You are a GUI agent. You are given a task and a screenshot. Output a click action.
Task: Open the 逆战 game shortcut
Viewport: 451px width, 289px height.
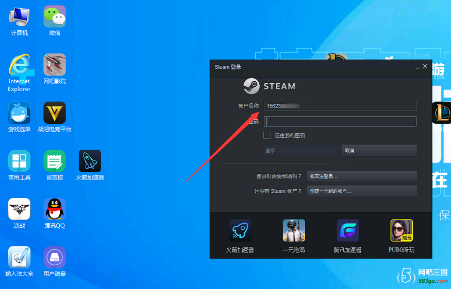point(19,209)
